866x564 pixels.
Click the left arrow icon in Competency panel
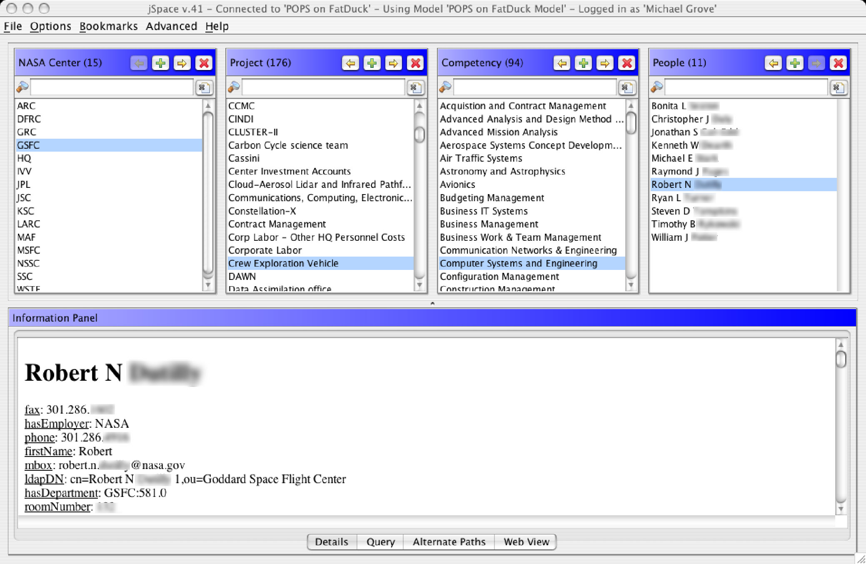[562, 63]
